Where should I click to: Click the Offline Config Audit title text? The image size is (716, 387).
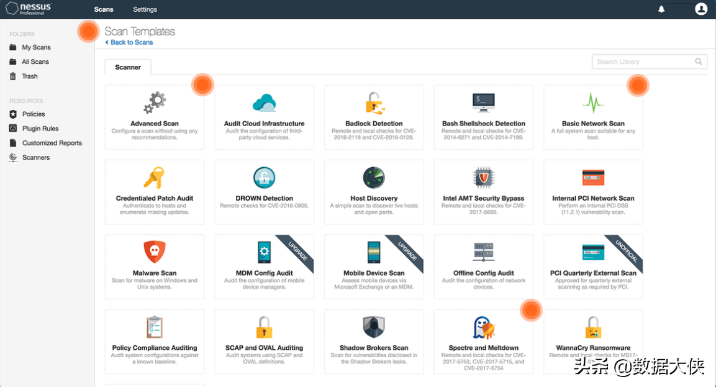click(x=484, y=273)
